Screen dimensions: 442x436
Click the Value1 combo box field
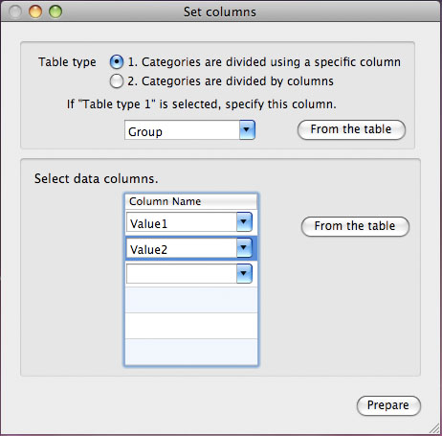coord(182,222)
